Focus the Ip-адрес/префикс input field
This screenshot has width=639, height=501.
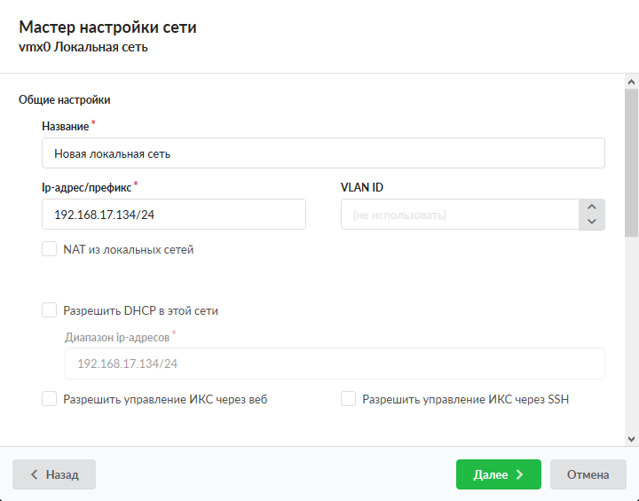[x=174, y=215]
